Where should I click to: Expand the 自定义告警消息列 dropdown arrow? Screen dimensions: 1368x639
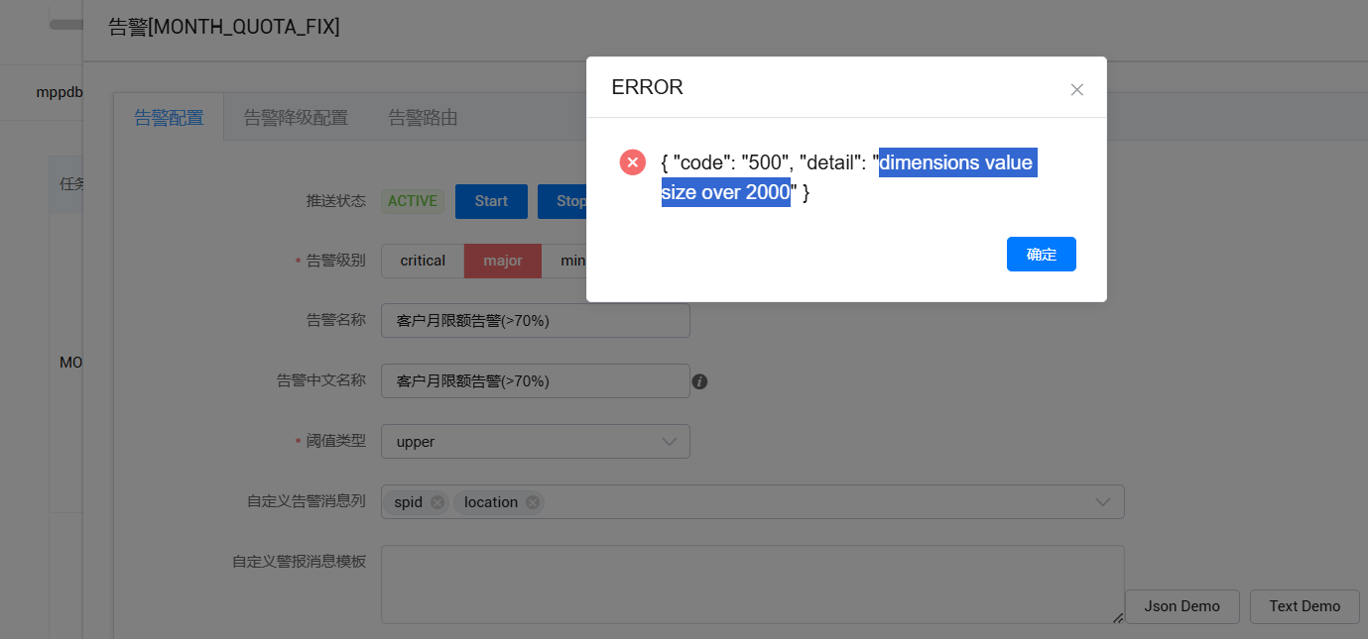(x=1102, y=502)
